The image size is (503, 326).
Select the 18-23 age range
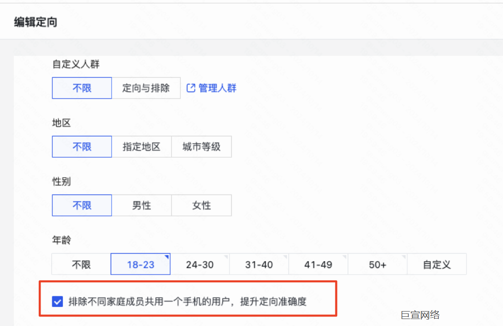(x=140, y=264)
